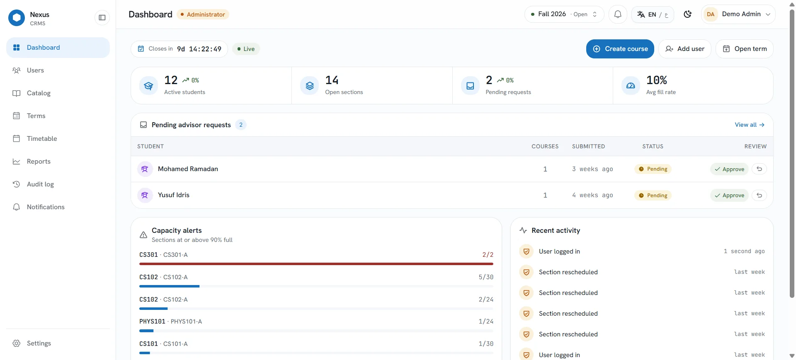
Task: Click the Add user button
Action: pyautogui.click(x=684, y=49)
